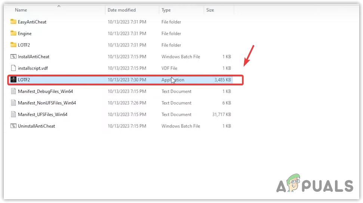Select the LOTF2 folder name text

pos(24,45)
